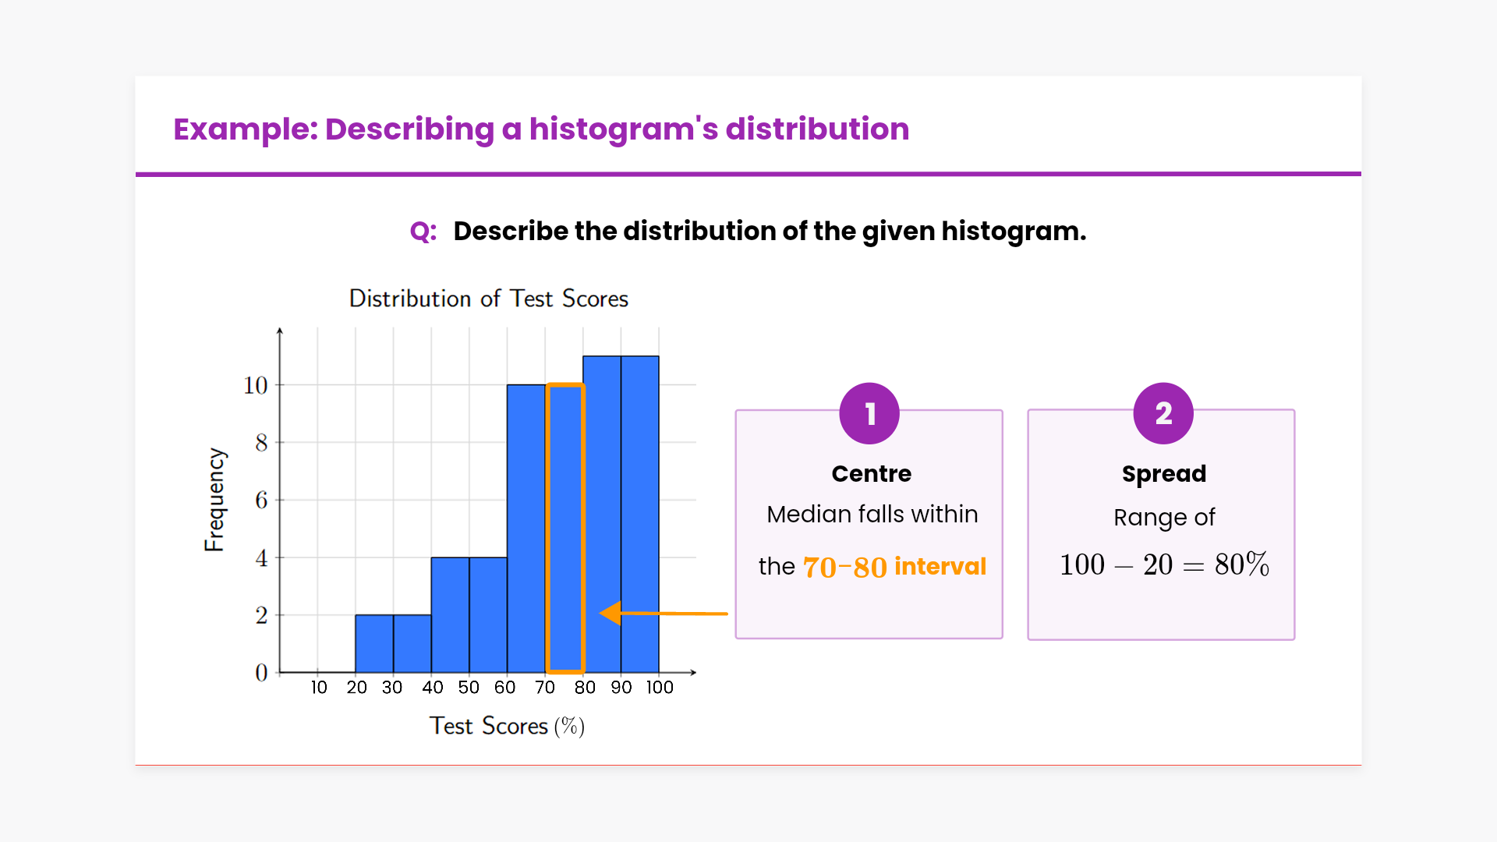Click the question text 'Describe the distribution'
The image size is (1497, 842).
(769, 232)
